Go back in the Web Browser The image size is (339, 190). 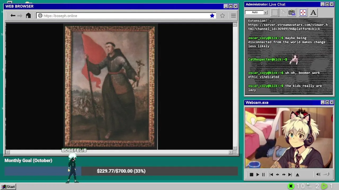click(x=13, y=16)
